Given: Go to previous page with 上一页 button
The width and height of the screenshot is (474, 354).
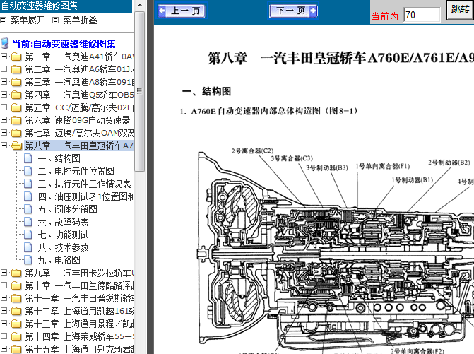Looking at the screenshot, I should point(182,11).
